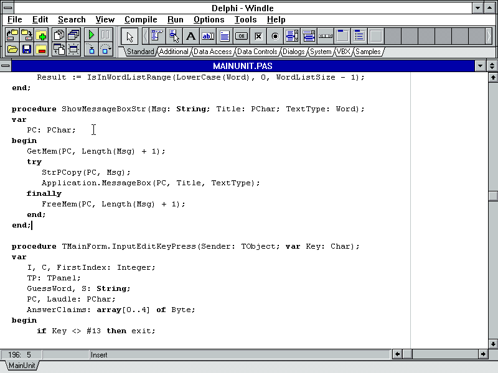The width and height of the screenshot is (498, 373).
Task: Open the Help menu
Action: click(276, 20)
